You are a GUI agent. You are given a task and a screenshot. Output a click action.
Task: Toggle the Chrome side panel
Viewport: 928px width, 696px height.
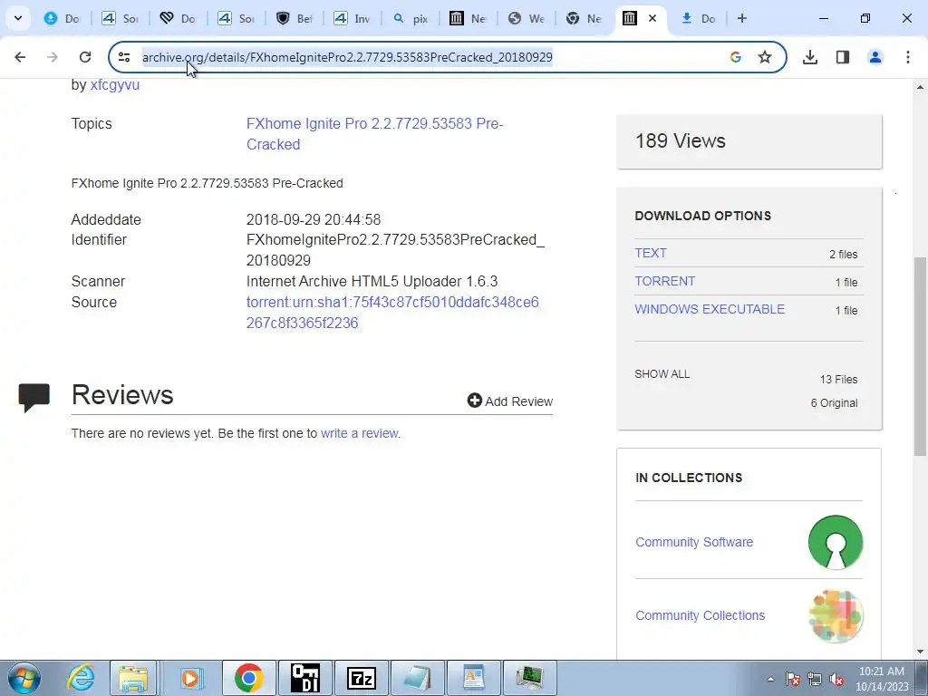click(x=843, y=57)
